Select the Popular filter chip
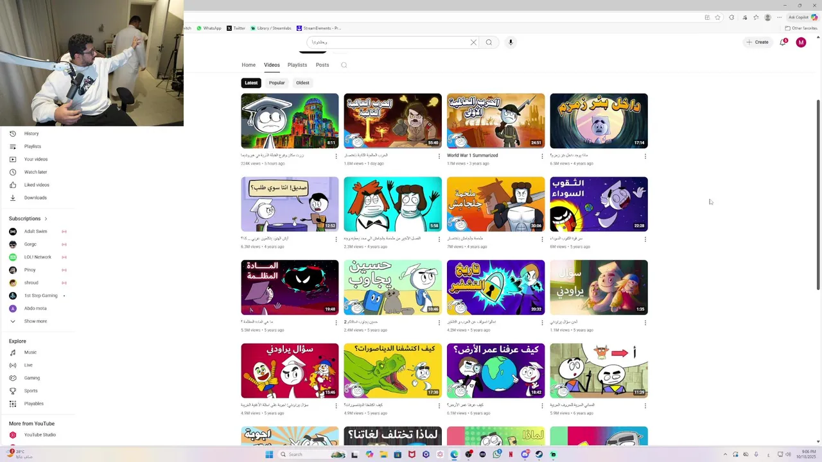 click(x=277, y=83)
